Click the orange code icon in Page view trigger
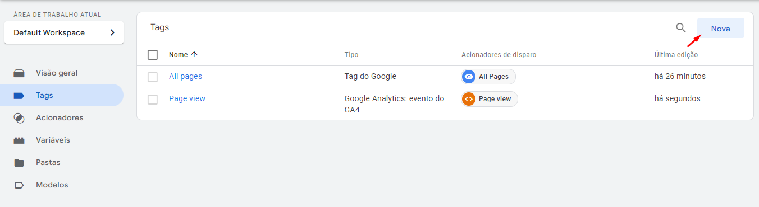This screenshot has width=759, height=207. 469,99
